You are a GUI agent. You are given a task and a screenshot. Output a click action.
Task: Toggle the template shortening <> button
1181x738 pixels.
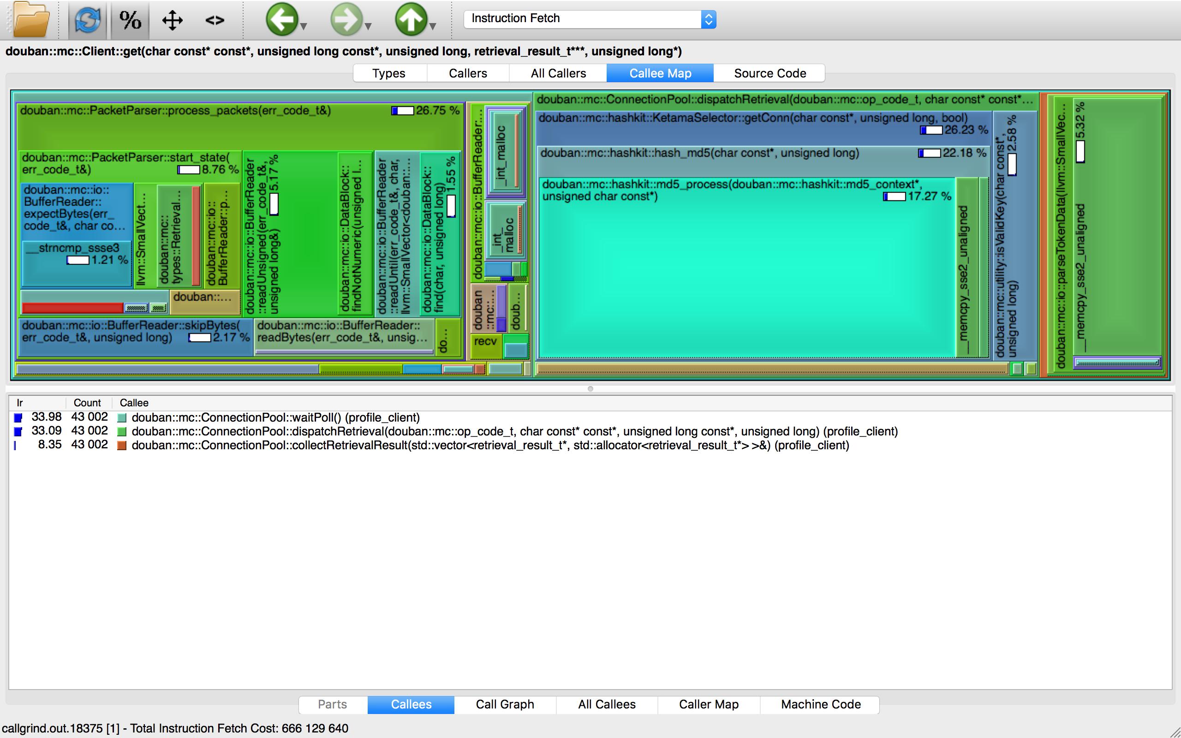click(214, 20)
